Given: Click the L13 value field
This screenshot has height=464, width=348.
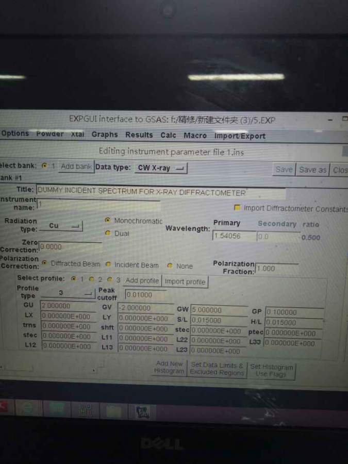Looking at the screenshot, I should coord(146,349).
